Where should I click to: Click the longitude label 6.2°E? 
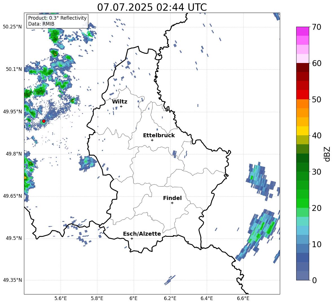pos(170,298)
